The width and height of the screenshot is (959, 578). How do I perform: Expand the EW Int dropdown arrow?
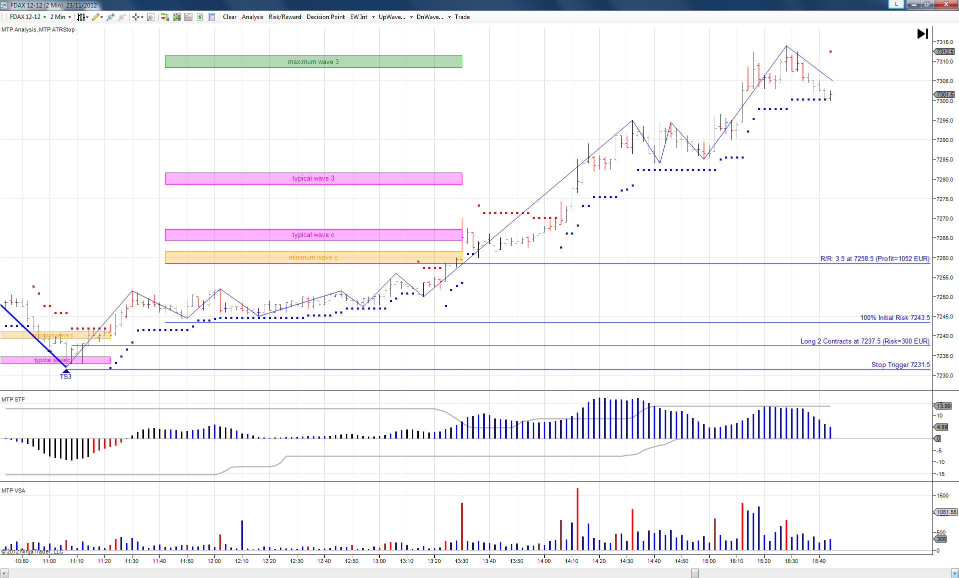pos(373,17)
